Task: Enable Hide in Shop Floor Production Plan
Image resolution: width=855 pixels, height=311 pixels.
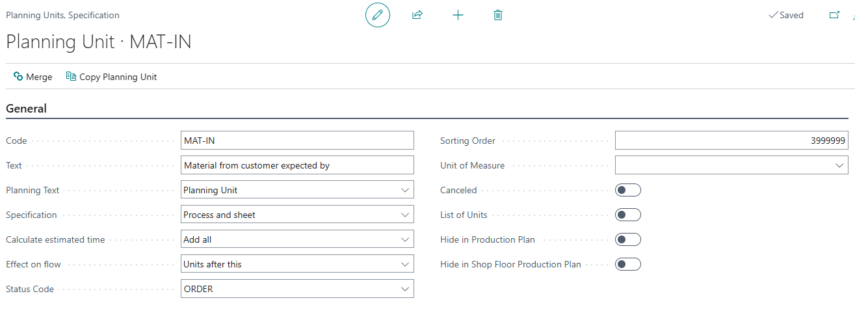Action: point(628,264)
